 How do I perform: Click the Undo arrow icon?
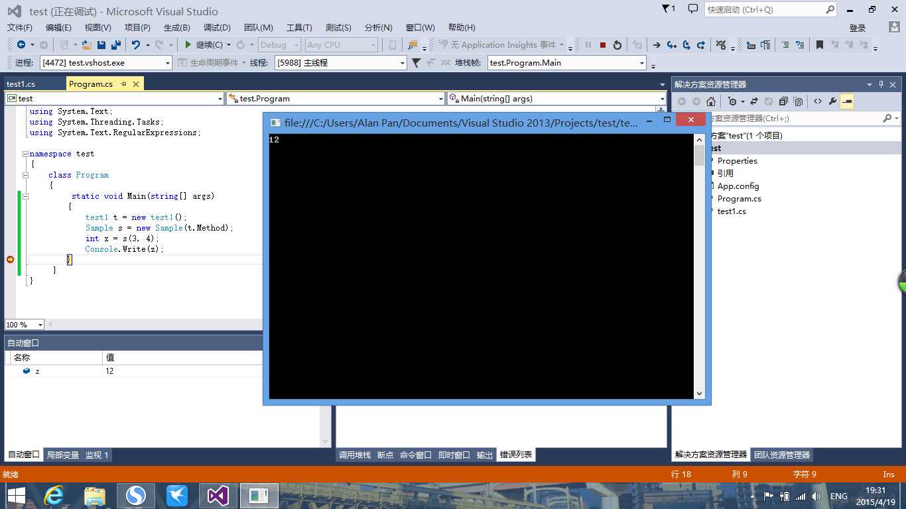pyautogui.click(x=136, y=45)
